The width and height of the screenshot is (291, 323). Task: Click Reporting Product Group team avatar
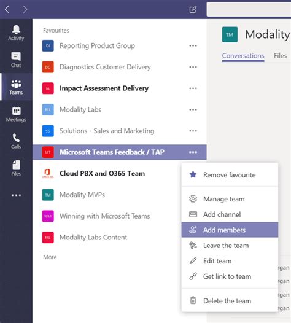pos(48,45)
